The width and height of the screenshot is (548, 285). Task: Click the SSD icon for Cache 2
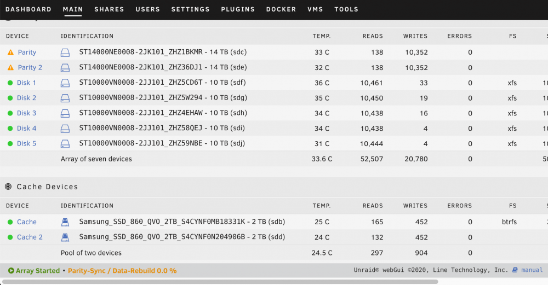[65, 237]
